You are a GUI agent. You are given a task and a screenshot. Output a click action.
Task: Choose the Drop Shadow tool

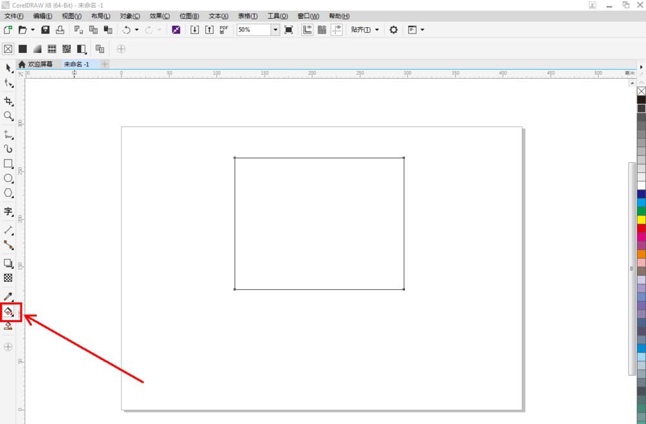(8, 263)
